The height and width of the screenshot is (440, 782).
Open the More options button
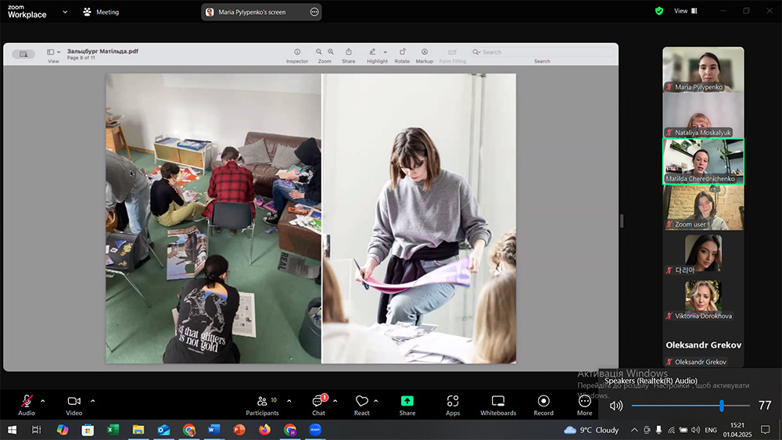coord(584,405)
